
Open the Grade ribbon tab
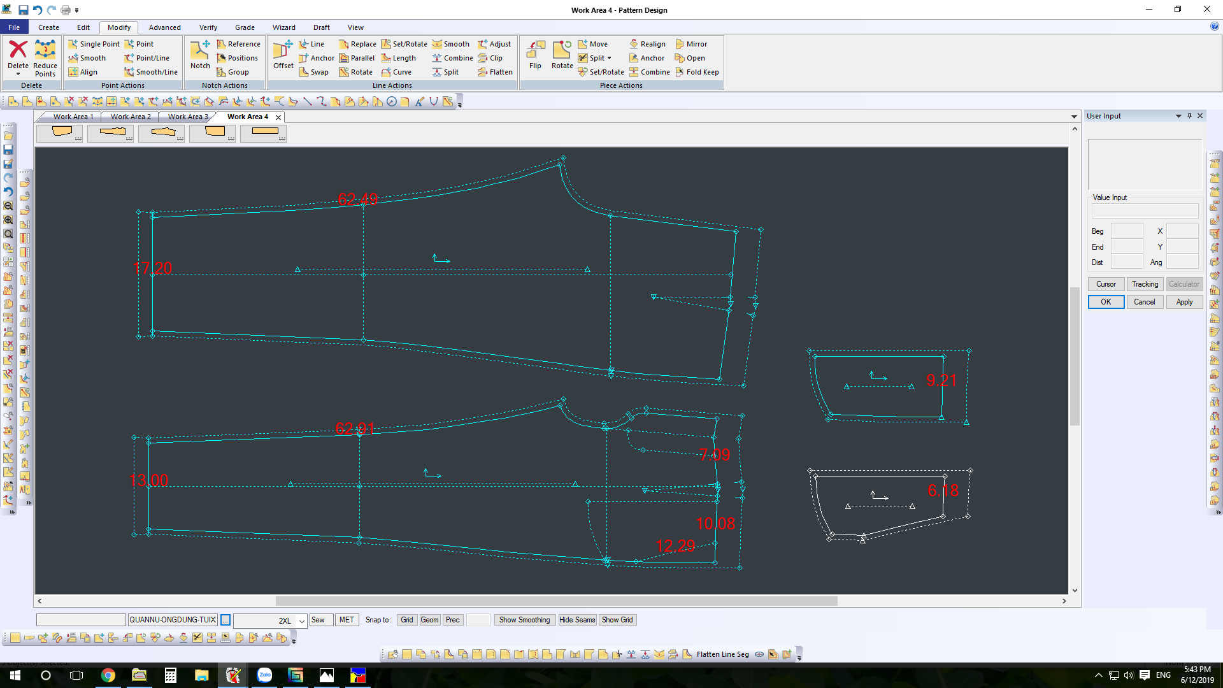point(245,27)
